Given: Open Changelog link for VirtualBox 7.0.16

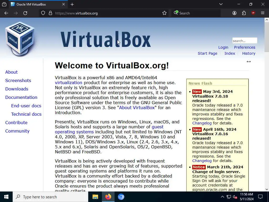Looking at the screenshot, I should point(202,161).
